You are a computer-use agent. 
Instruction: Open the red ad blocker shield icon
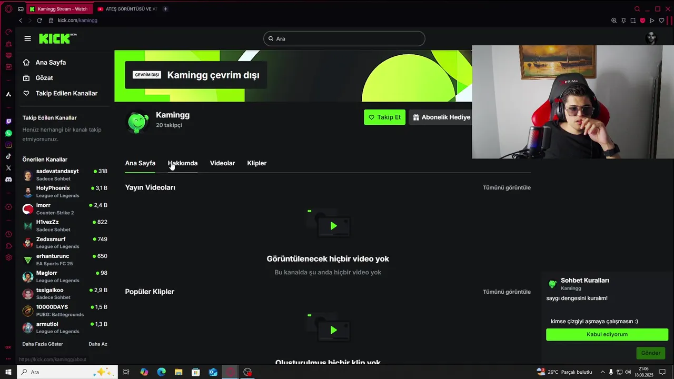(642, 21)
